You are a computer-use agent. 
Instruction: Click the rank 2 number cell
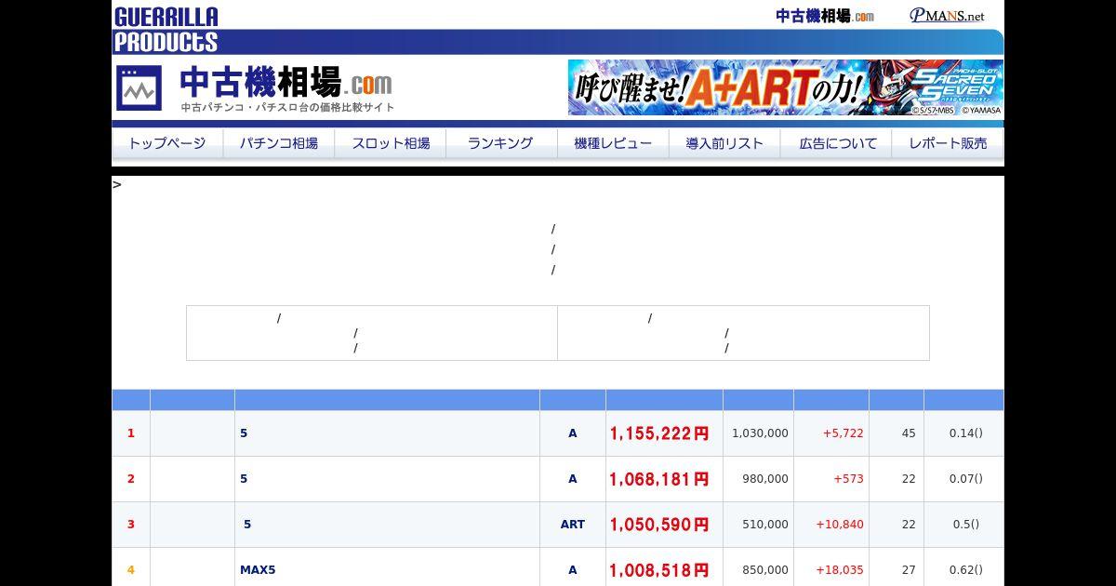coord(131,479)
